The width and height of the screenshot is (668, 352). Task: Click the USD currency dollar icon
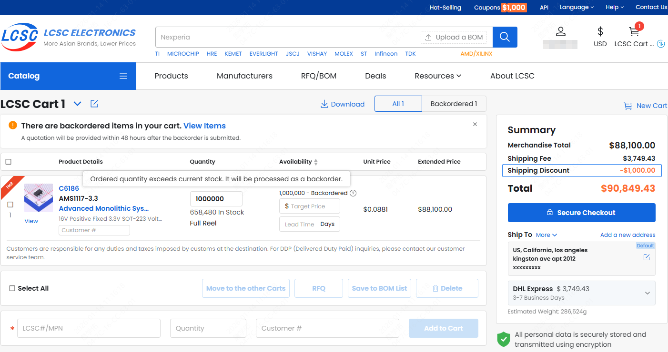pos(600,32)
